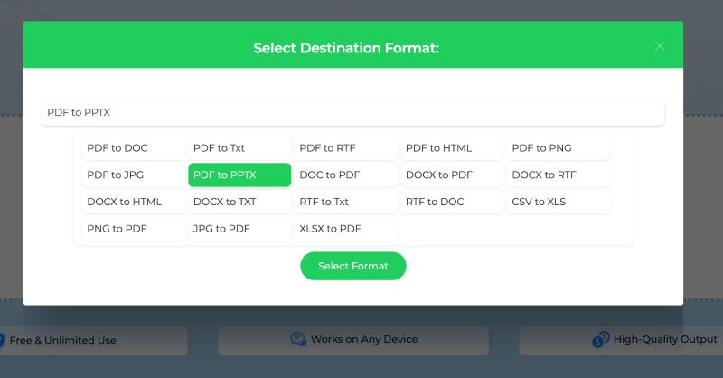
Task: Click the Works on Any Device text
Action: click(x=364, y=339)
